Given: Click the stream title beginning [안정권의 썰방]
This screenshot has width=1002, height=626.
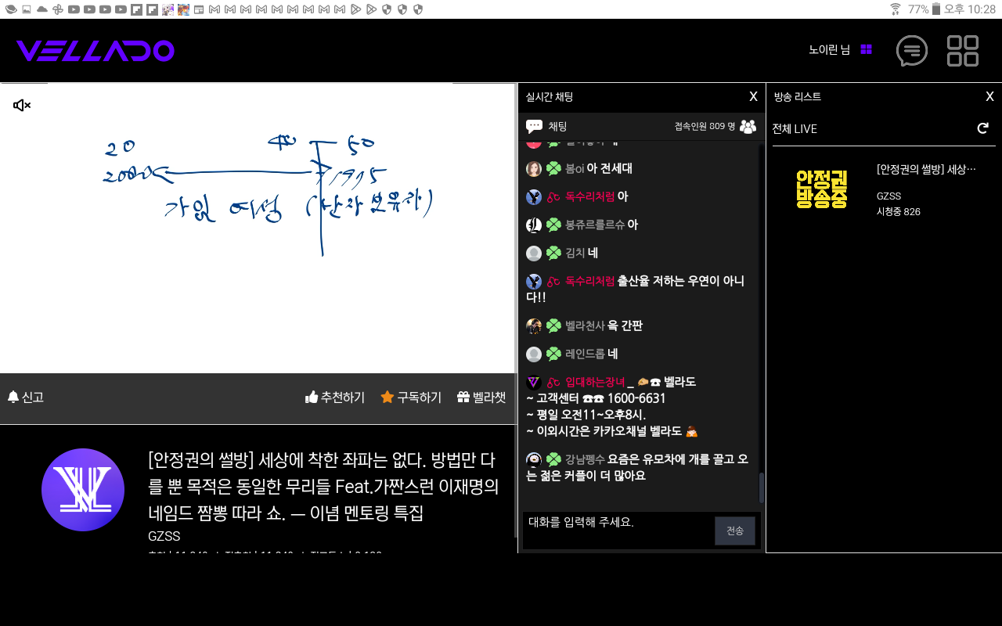Looking at the screenshot, I should [x=323, y=487].
